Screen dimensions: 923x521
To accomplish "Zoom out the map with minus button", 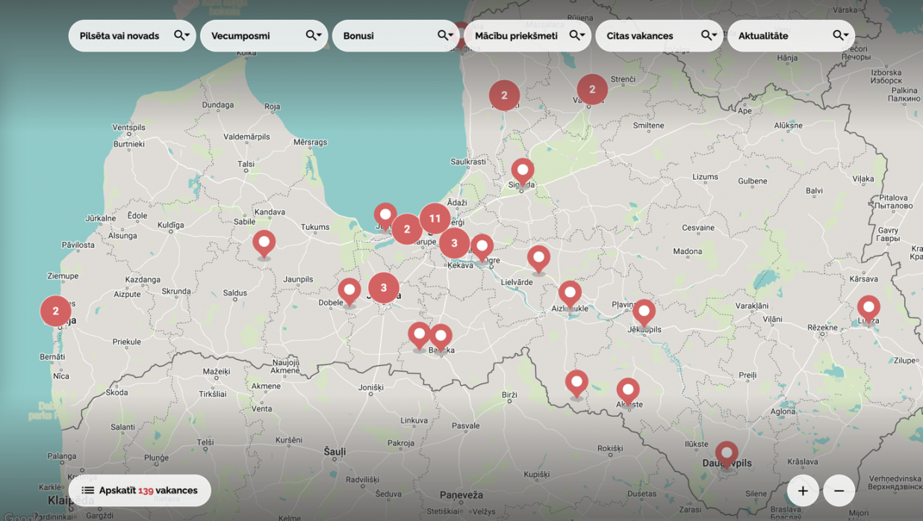I will pyautogui.click(x=839, y=490).
